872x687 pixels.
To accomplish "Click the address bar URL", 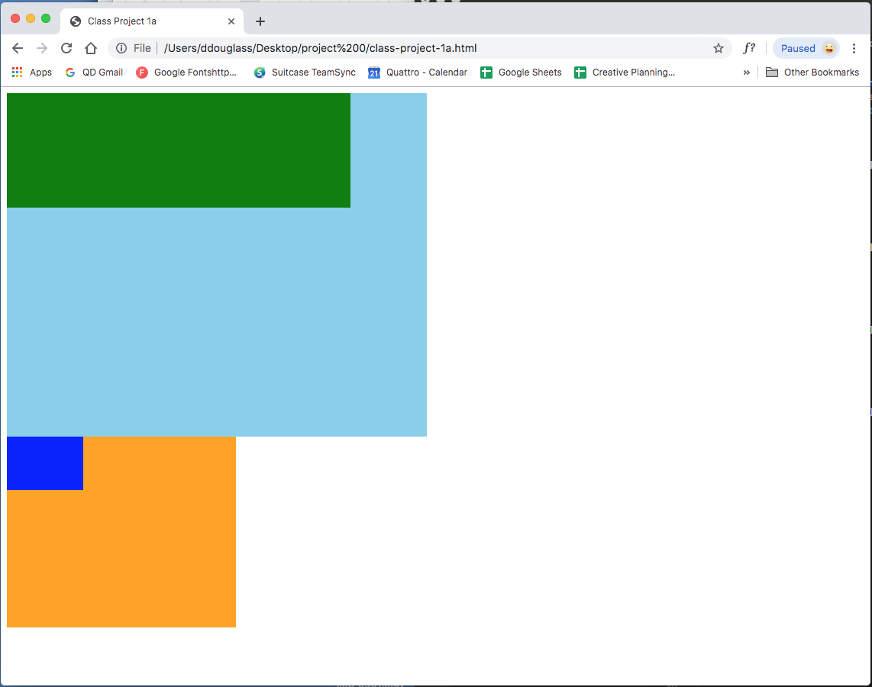I will (321, 48).
